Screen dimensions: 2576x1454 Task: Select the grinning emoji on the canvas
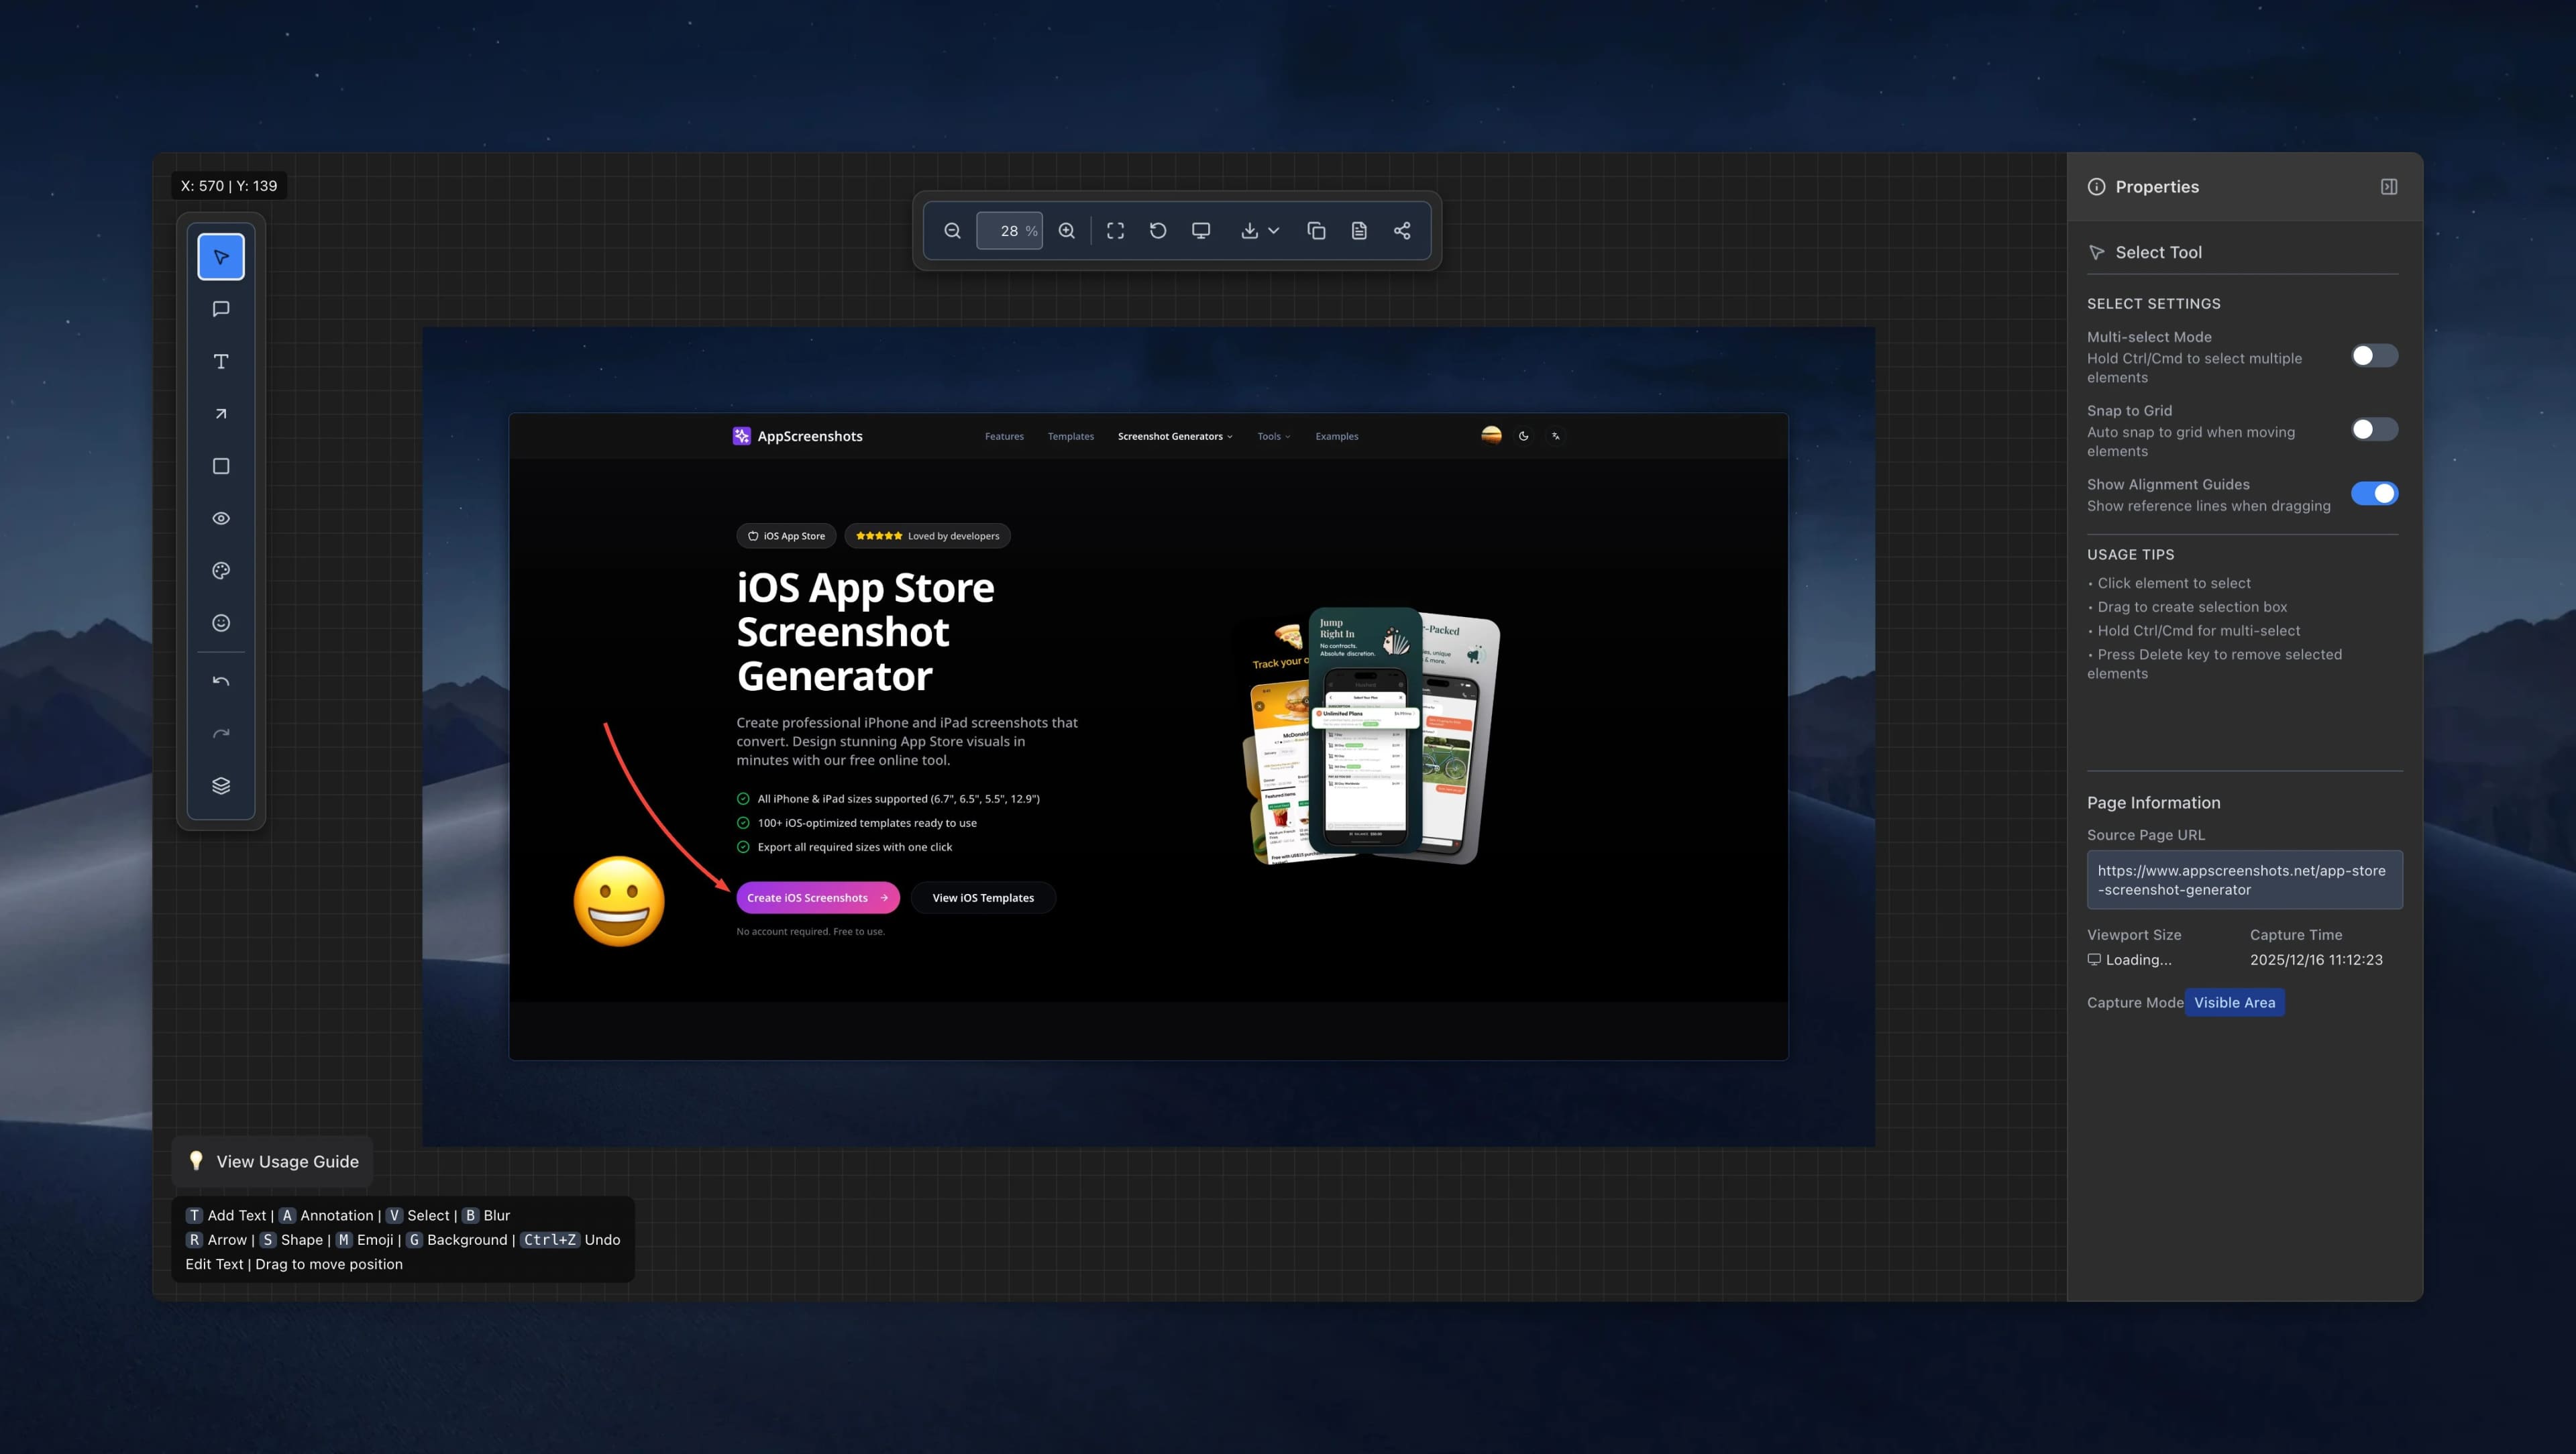coord(619,901)
